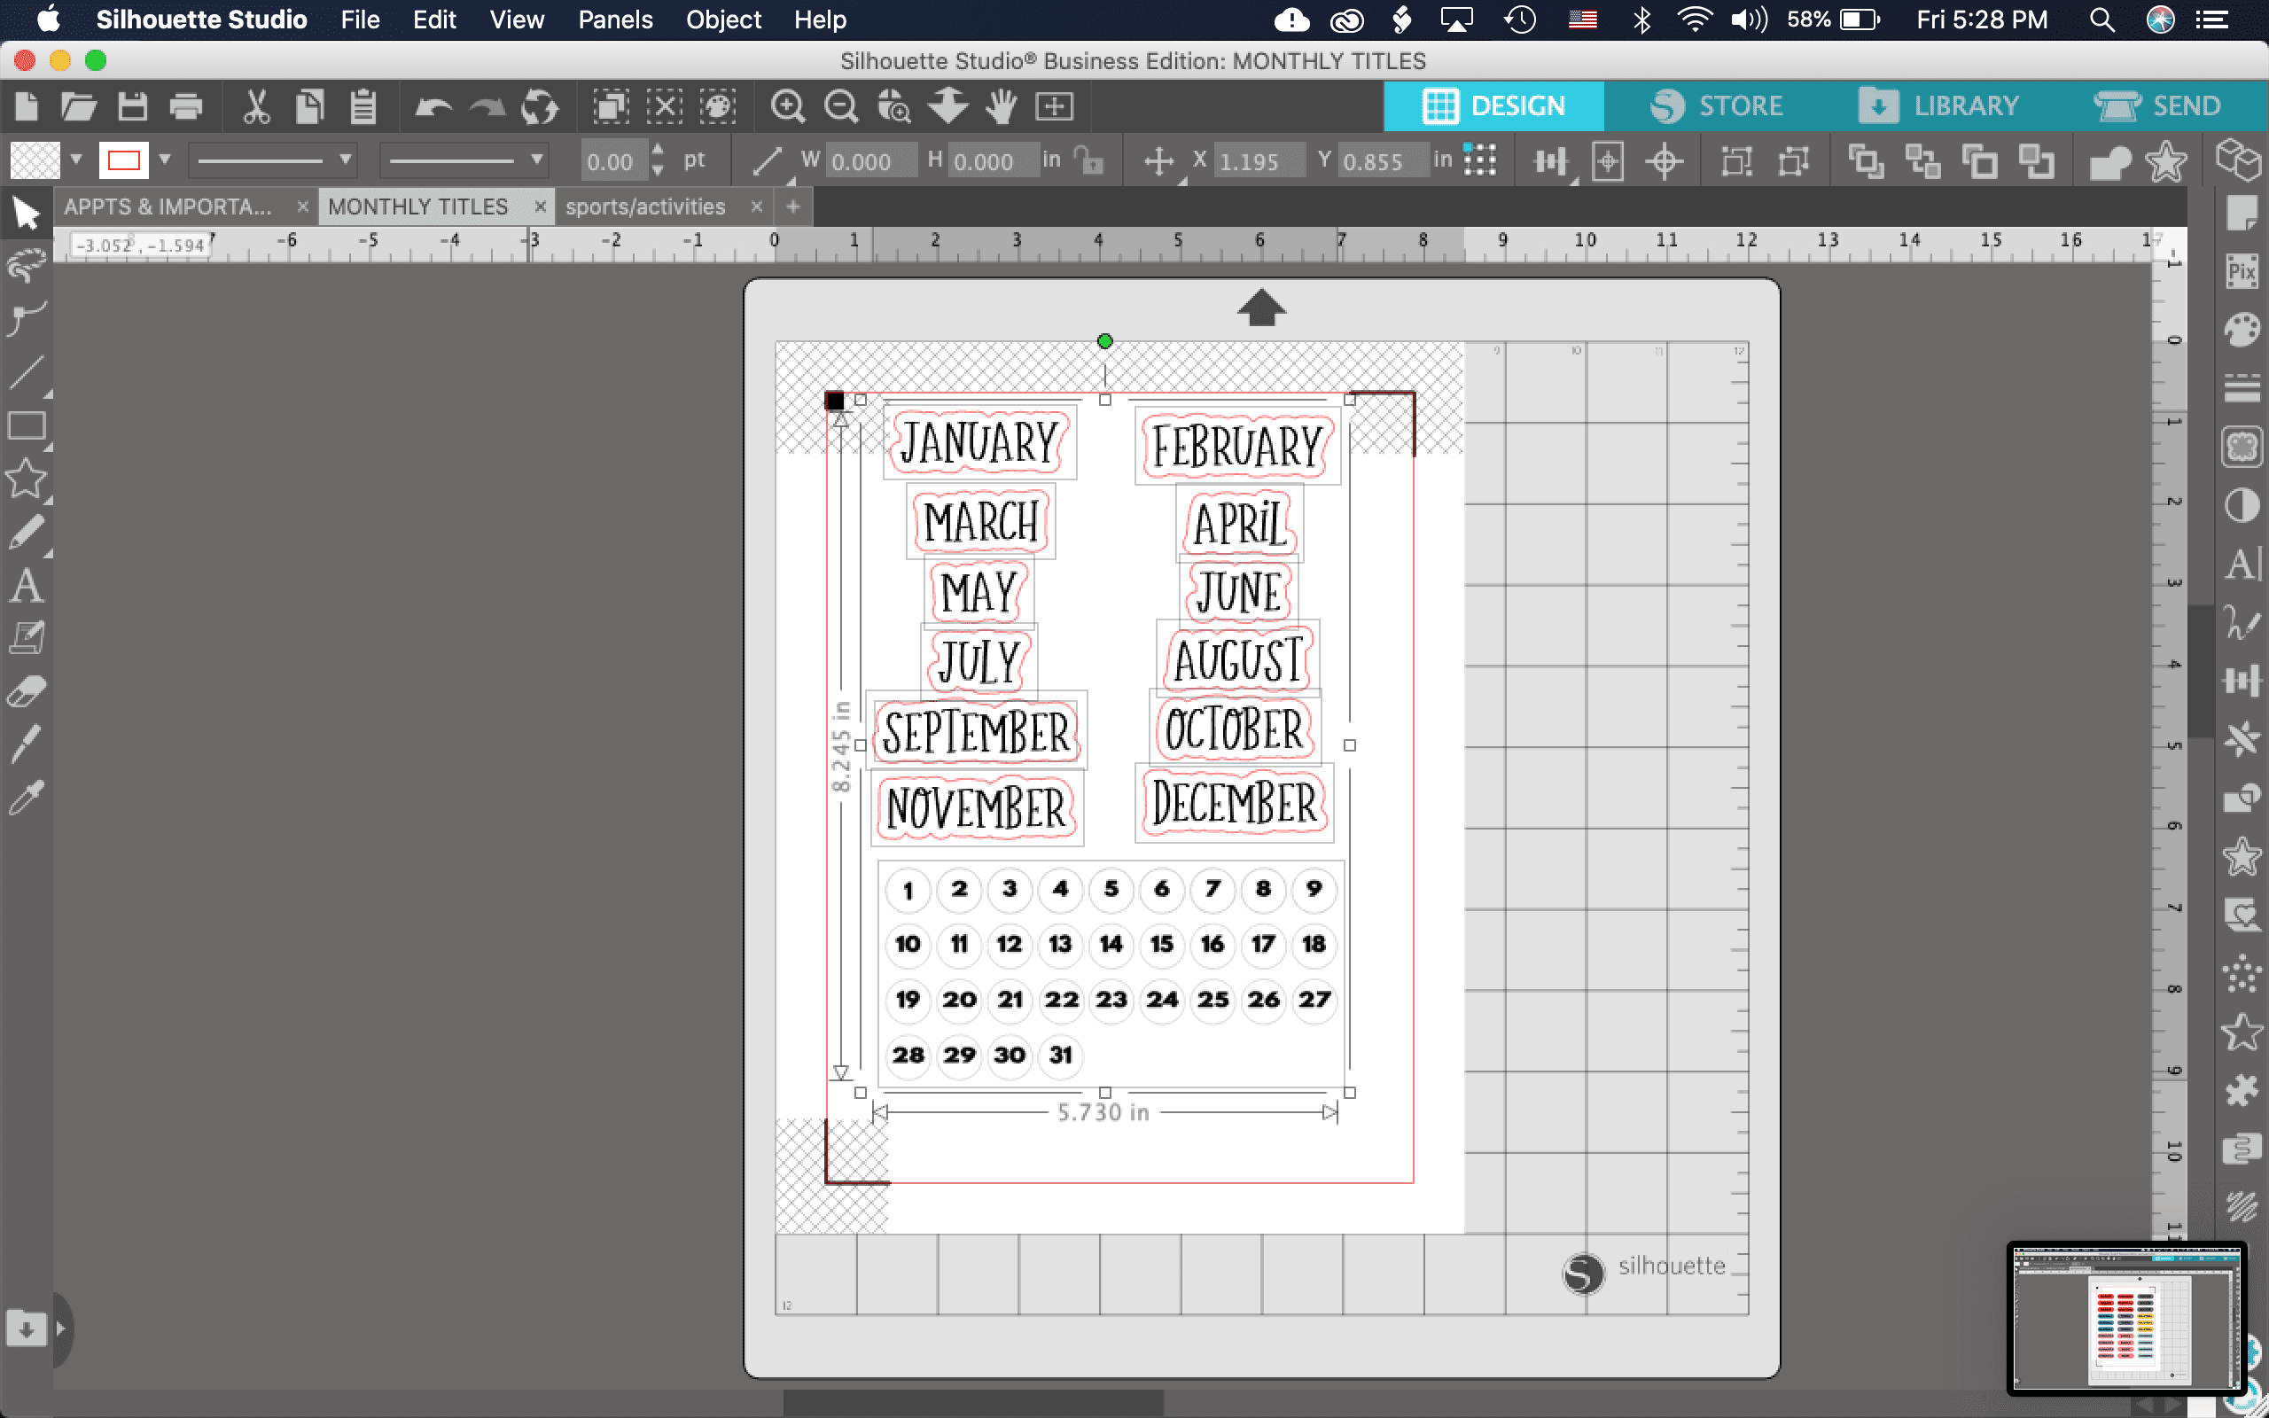Viewport: 2269px width, 1418px height.
Task: Select the Eyedropper tool
Action: tap(27, 799)
